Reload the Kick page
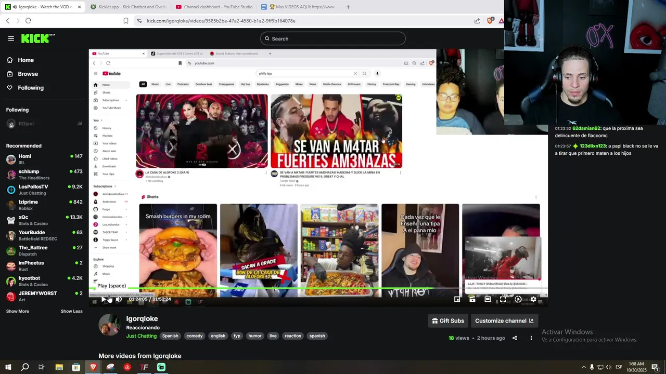The image size is (666, 374). 28,21
